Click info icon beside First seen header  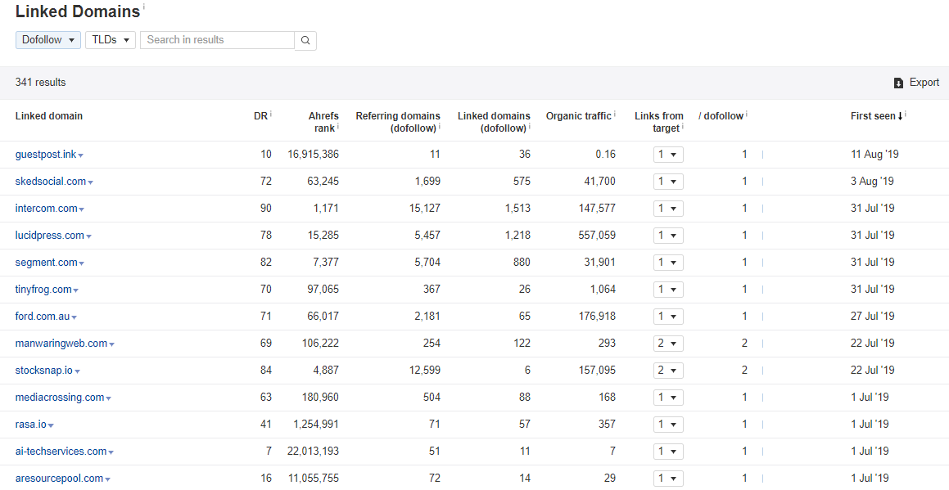point(906,114)
